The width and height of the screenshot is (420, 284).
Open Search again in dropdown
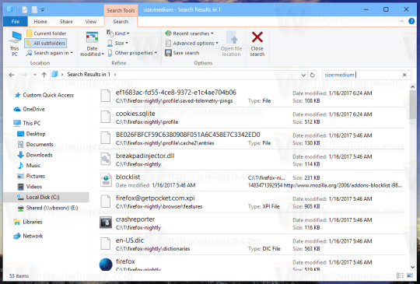49,53
